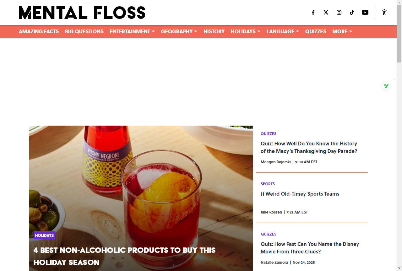
Task: Read the 11 Weird Old-Timey Sports Teams article
Action: [300, 194]
